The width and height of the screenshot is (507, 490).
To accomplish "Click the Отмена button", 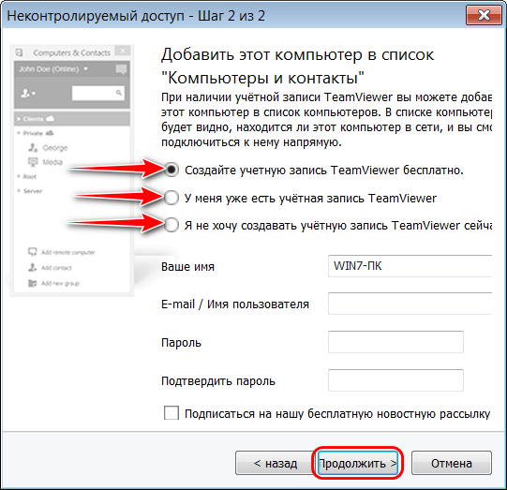I will (452, 463).
